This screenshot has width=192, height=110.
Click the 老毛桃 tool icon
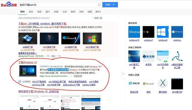tap(149, 56)
